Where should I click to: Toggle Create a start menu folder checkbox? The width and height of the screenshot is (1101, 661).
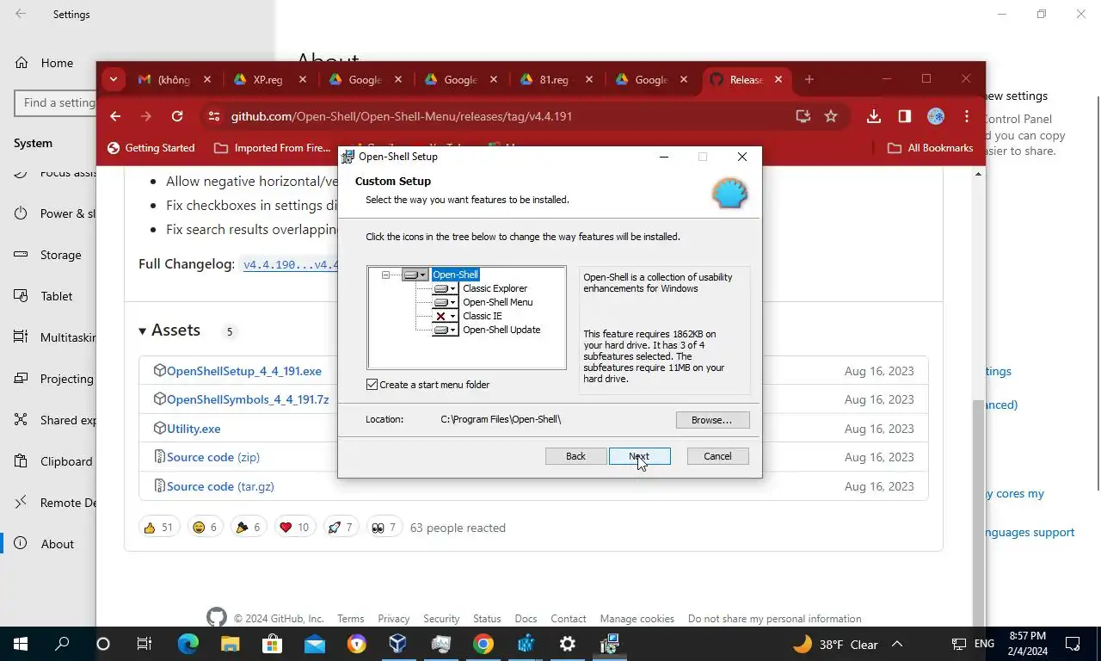pyautogui.click(x=372, y=385)
